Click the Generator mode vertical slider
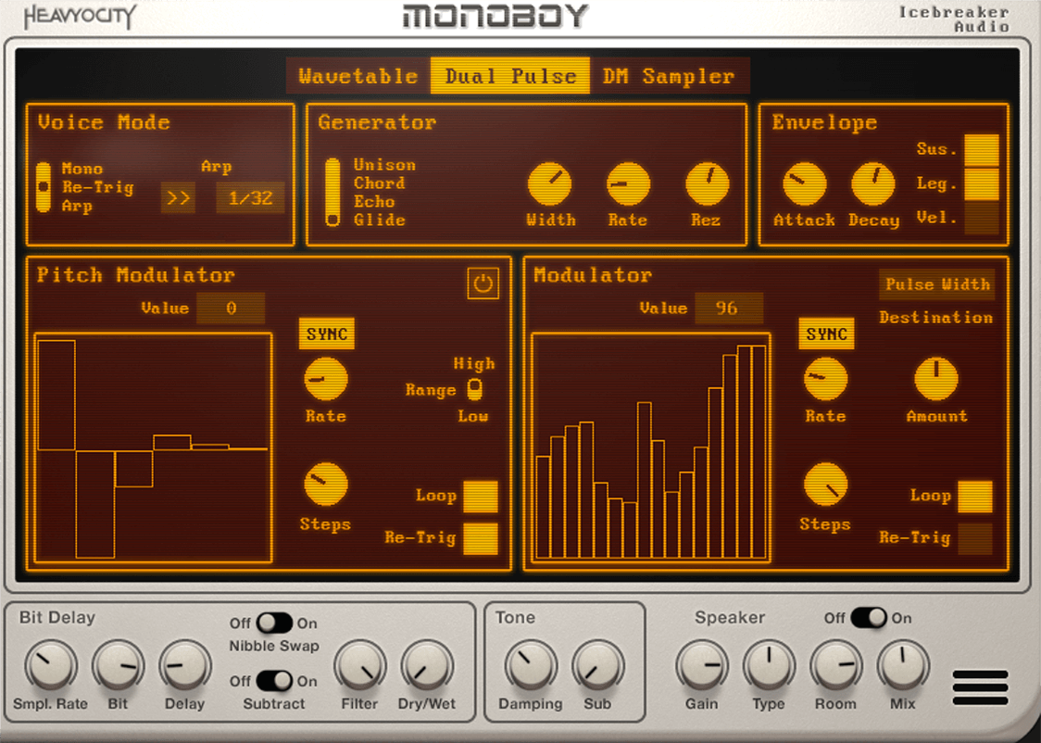 pyautogui.click(x=332, y=193)
